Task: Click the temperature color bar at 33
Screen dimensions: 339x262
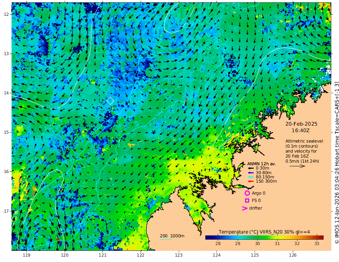Action: tap(317, 237)
